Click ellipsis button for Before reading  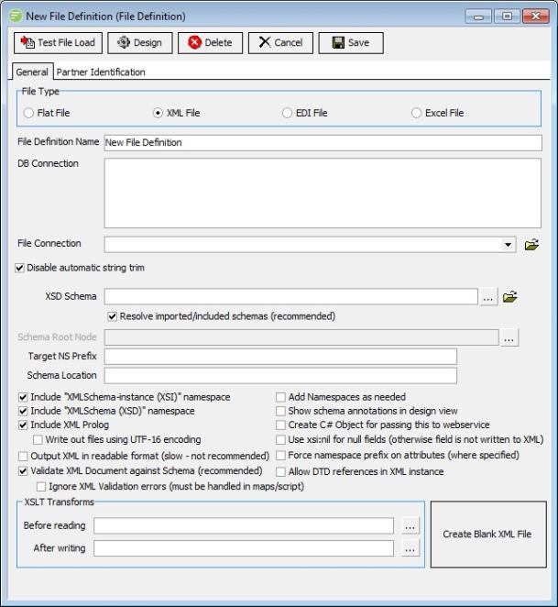(x=410, y=526)
